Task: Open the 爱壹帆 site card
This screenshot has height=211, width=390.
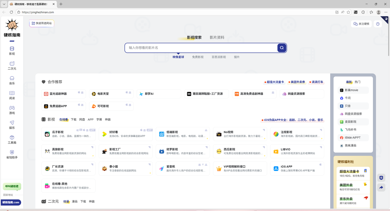Action: tap(183, 169)
